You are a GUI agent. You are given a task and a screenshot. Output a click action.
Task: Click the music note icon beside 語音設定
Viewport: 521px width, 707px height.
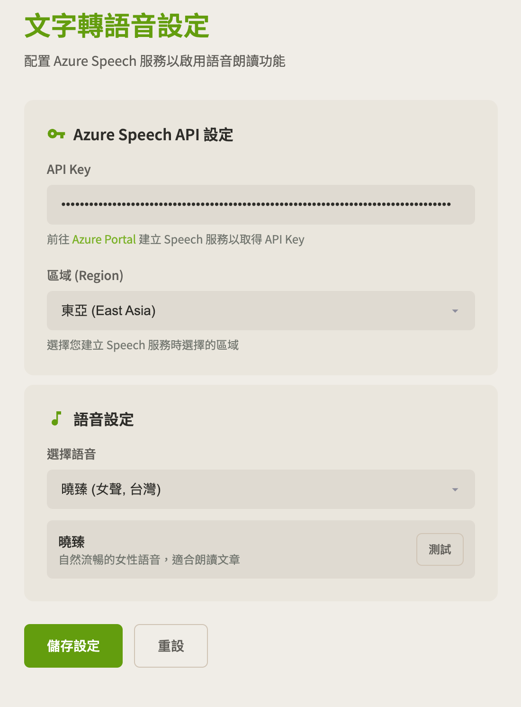56,419
